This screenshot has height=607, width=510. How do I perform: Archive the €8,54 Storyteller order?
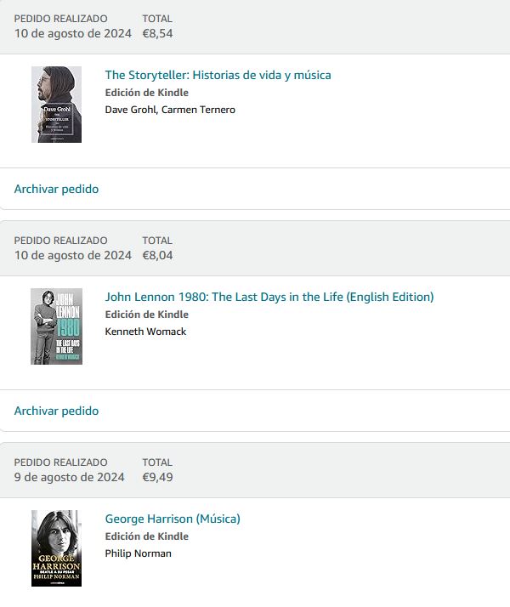pos(56,189)
